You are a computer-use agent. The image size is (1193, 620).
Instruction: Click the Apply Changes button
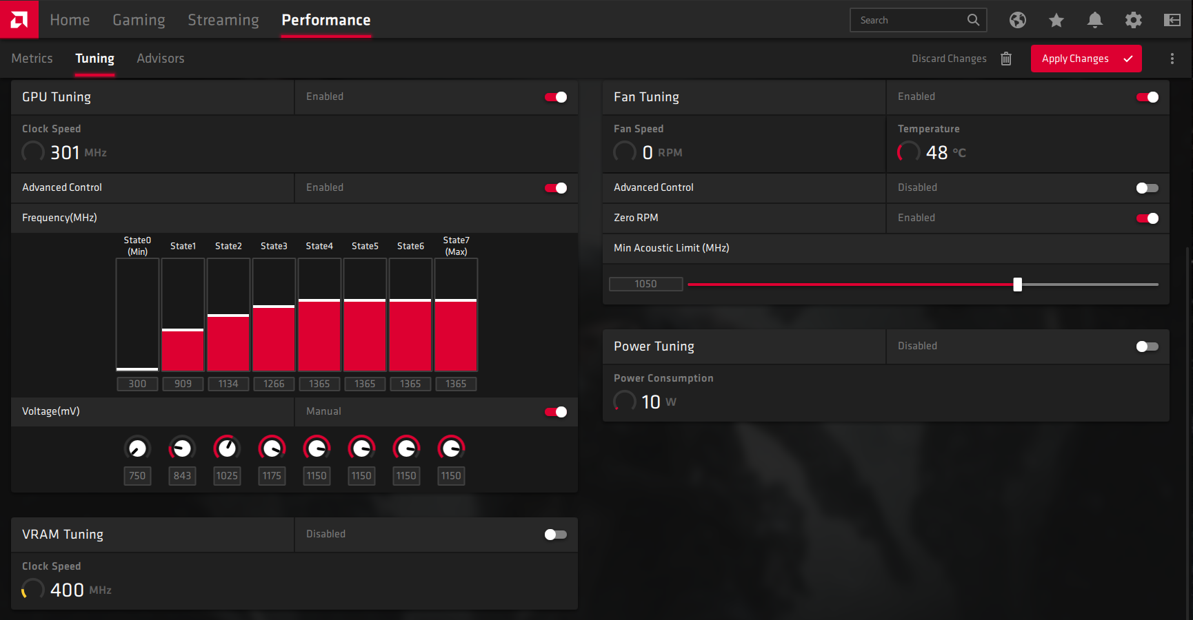(1085, 59)
